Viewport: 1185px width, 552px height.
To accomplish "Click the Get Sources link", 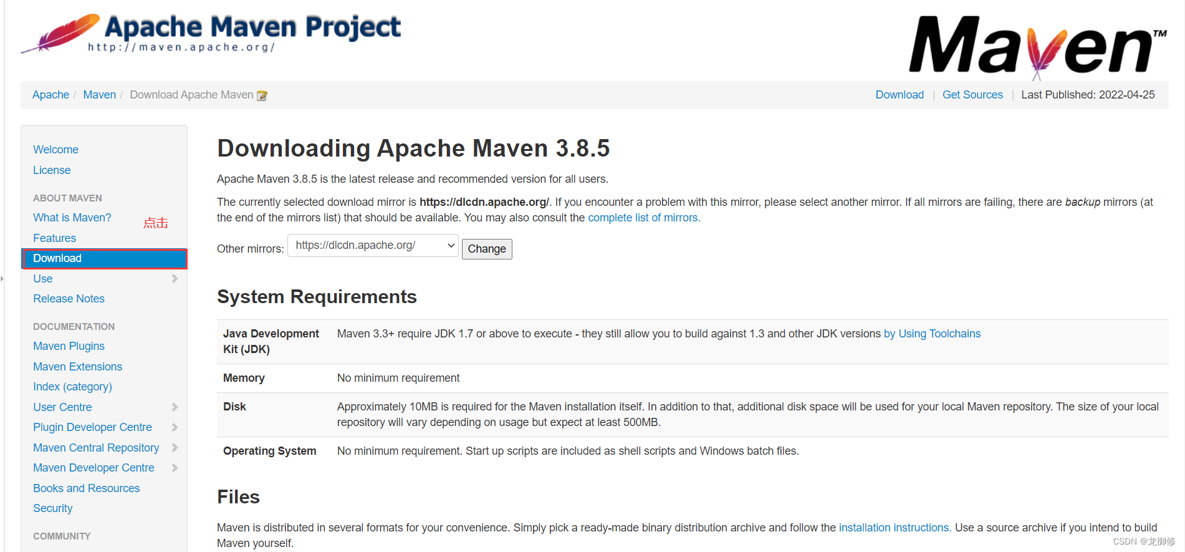I will [x=972, y=95].
